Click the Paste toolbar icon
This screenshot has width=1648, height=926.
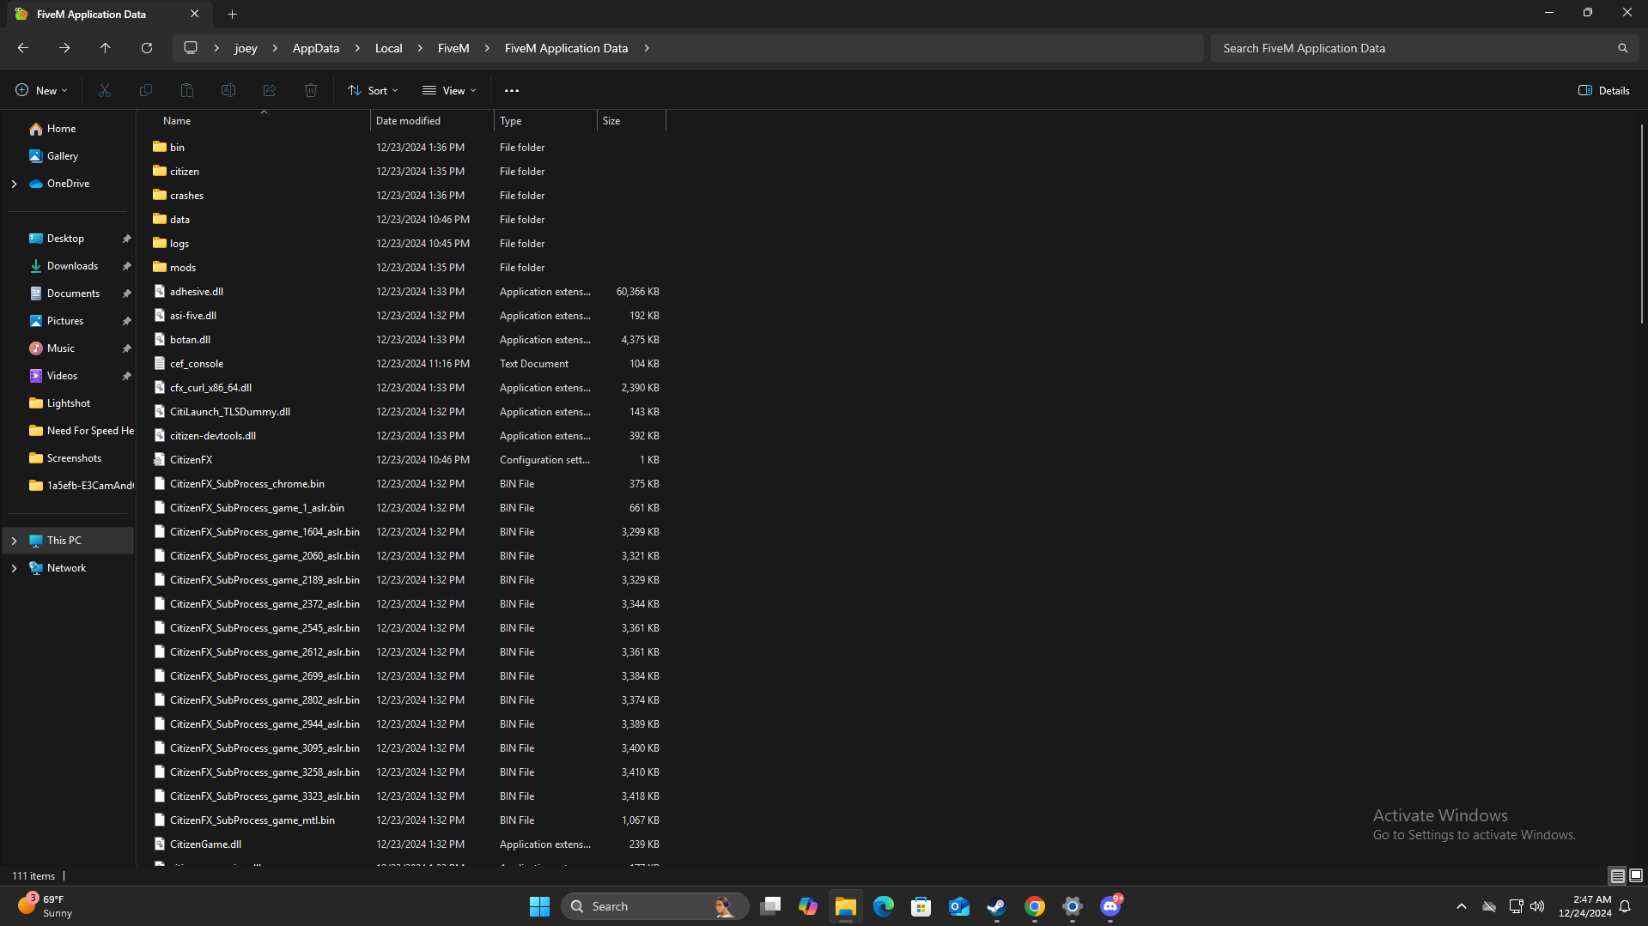(x=187, y=90)
